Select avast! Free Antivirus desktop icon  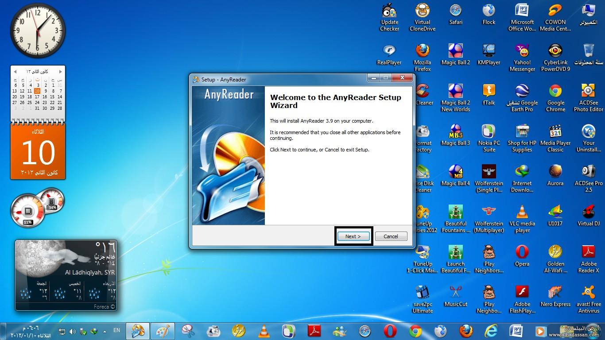589,300
